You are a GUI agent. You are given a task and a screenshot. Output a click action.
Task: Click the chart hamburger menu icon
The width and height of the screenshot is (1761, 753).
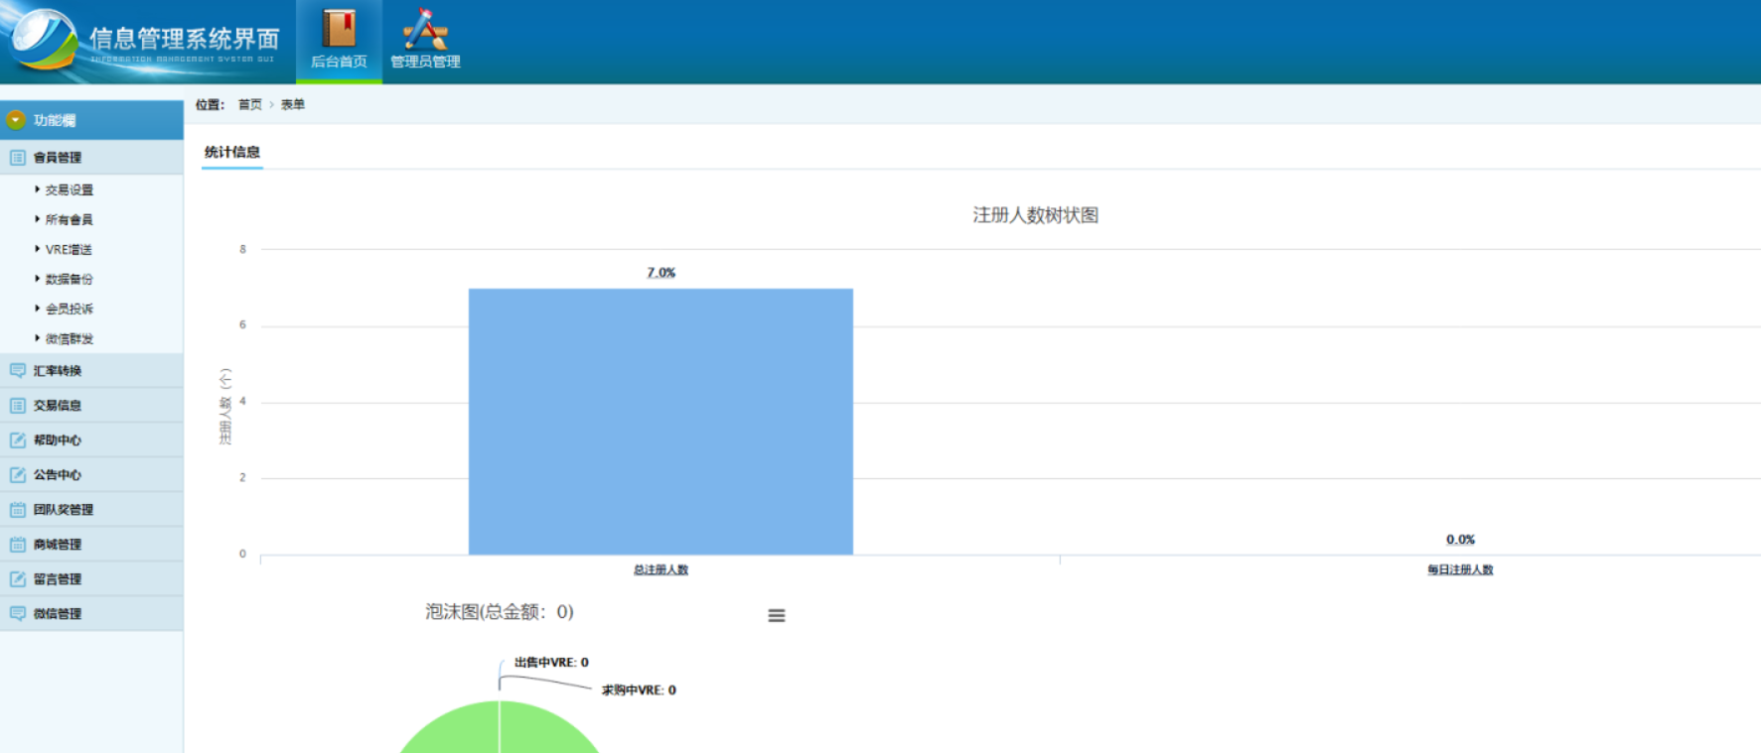[777, 616]
